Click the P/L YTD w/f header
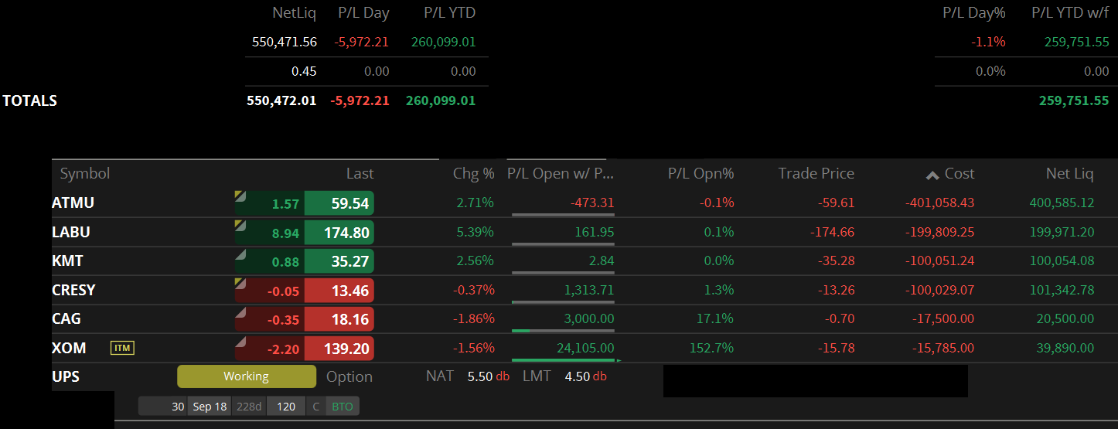 click(1070, 12)
